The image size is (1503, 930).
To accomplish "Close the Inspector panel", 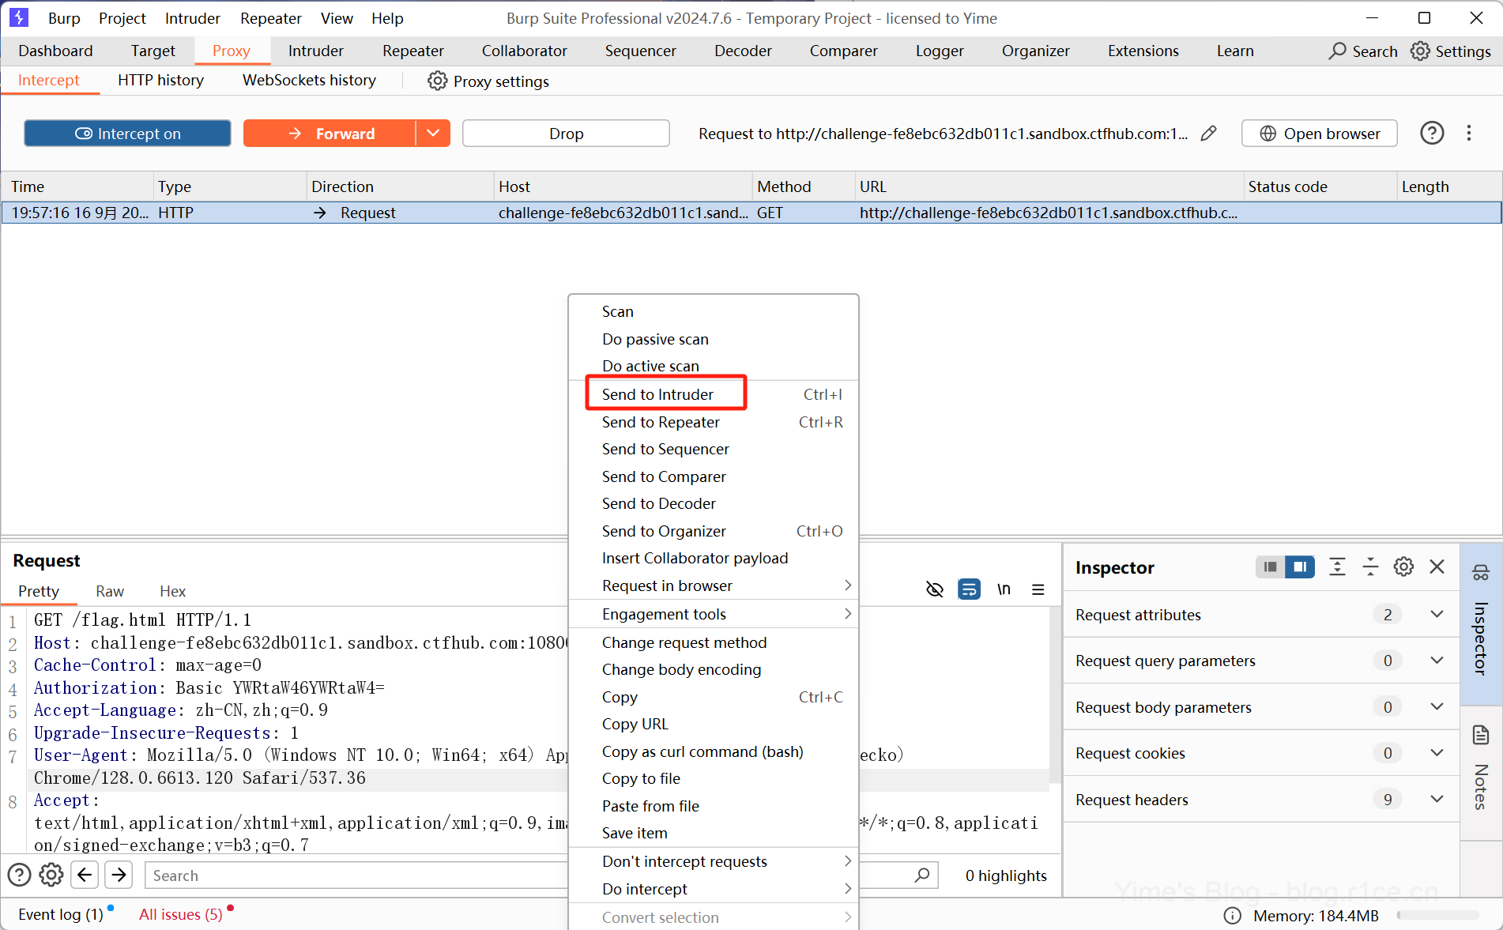I will [1437, 567].
